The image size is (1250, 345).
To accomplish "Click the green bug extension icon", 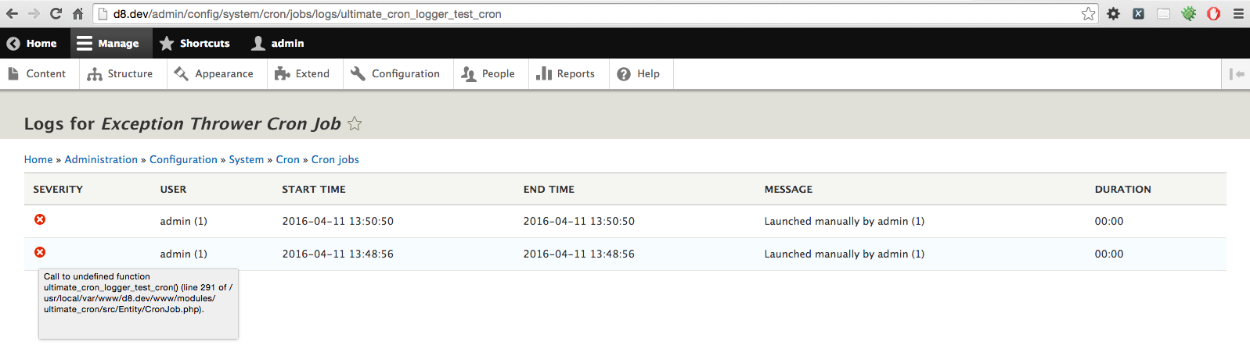I will pos(1188,14).
